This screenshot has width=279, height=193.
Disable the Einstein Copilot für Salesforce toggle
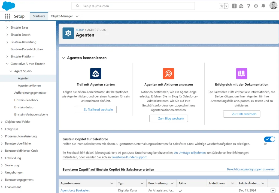269,139
